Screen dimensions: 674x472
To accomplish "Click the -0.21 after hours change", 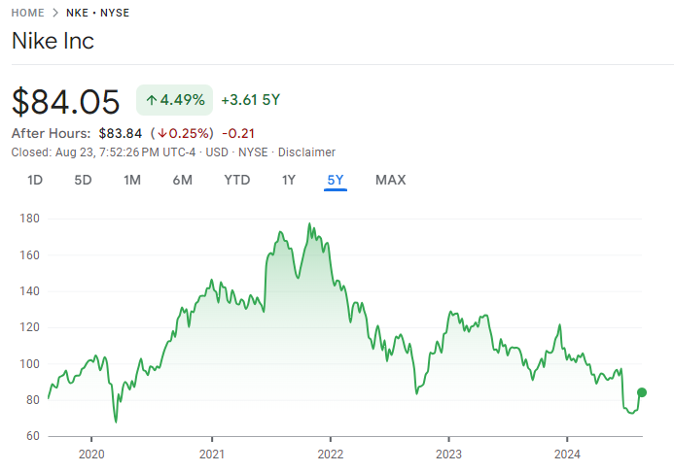I will [238, 133].
